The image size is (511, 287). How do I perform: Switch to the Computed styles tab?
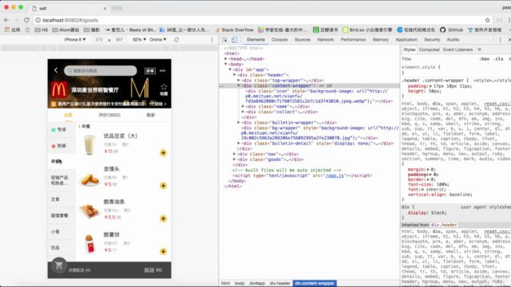pyautogui.click(x=430, y=49)
